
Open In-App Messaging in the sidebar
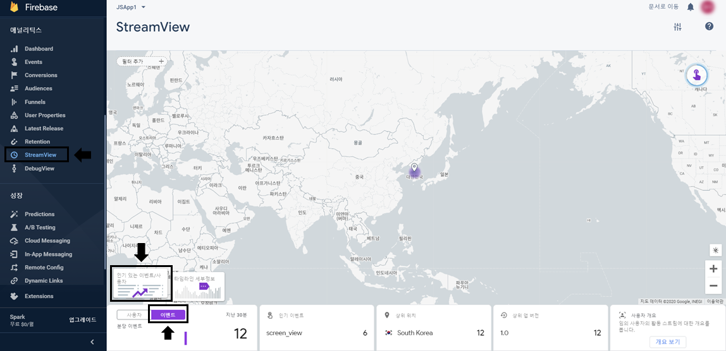(x=48, y=254)
